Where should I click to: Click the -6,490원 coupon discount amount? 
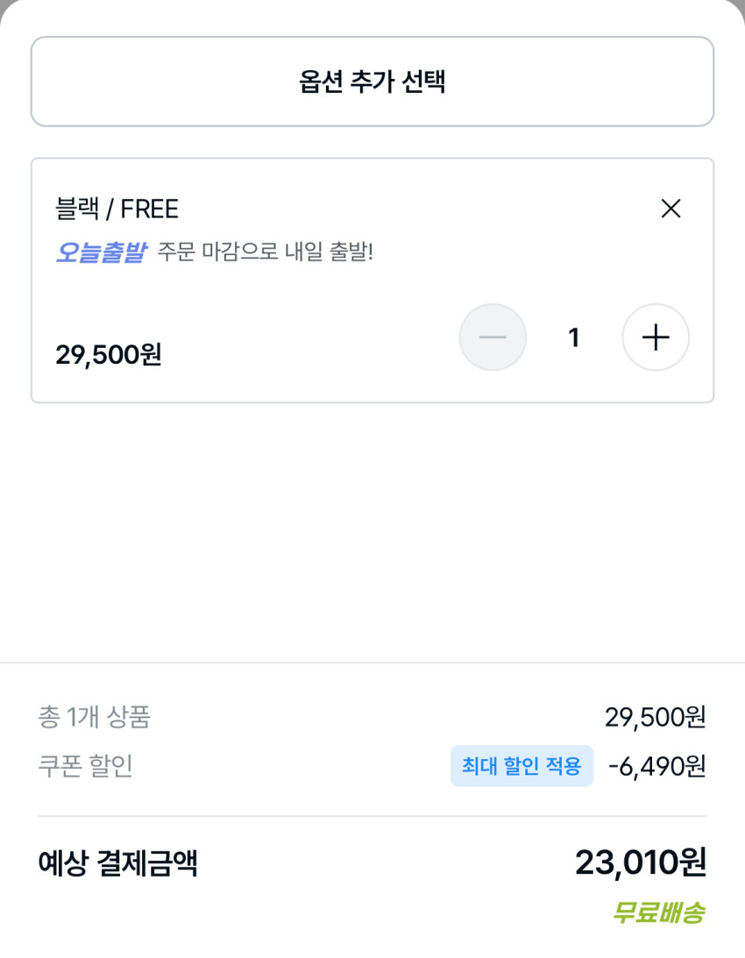[x=656, y=767]
